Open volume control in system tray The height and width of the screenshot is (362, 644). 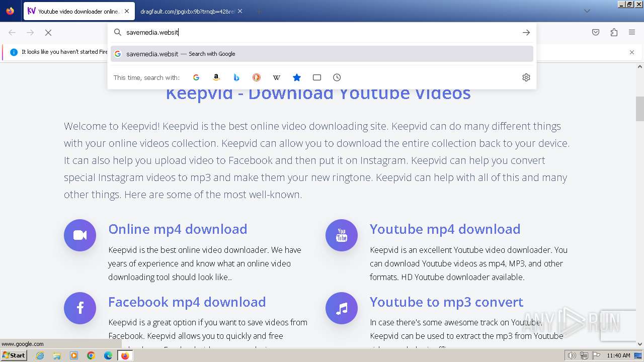(572, 355)
